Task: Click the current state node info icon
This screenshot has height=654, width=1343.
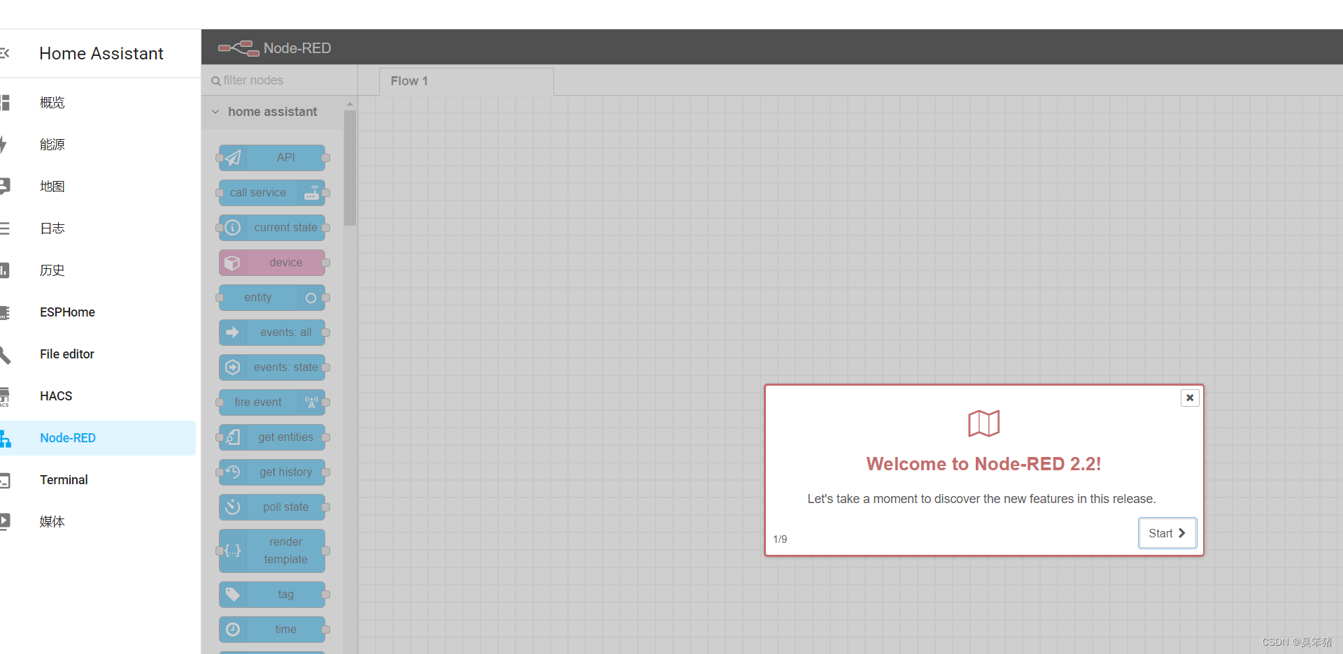Action: pos(233,228)
